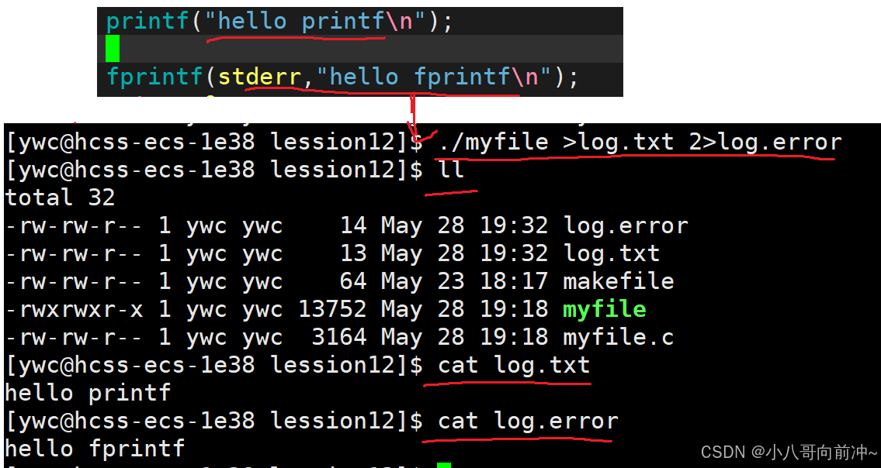Click the ll command on second prompt
The height and width of the screenshot is (468, 881).
click(451, 169)
